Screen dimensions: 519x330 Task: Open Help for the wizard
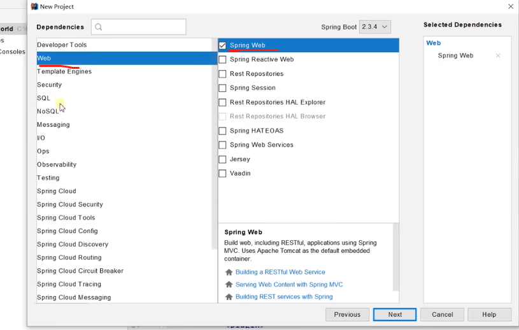pos(489,315)
